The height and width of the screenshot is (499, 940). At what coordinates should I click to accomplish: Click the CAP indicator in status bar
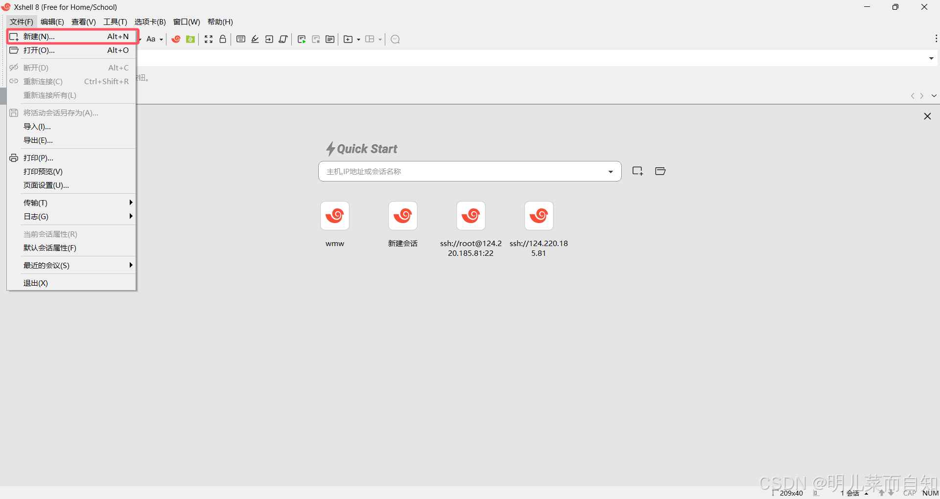click(910, 493)
